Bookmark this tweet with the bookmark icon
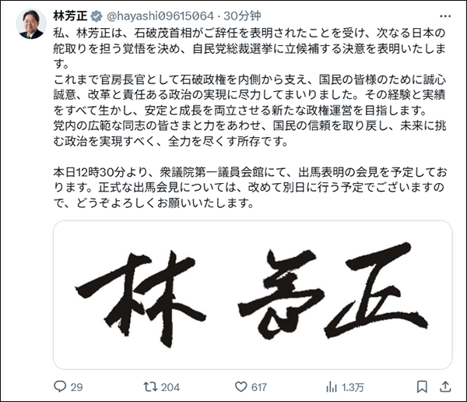This screenshot has width=467, height=402. (x=421, y=386)
